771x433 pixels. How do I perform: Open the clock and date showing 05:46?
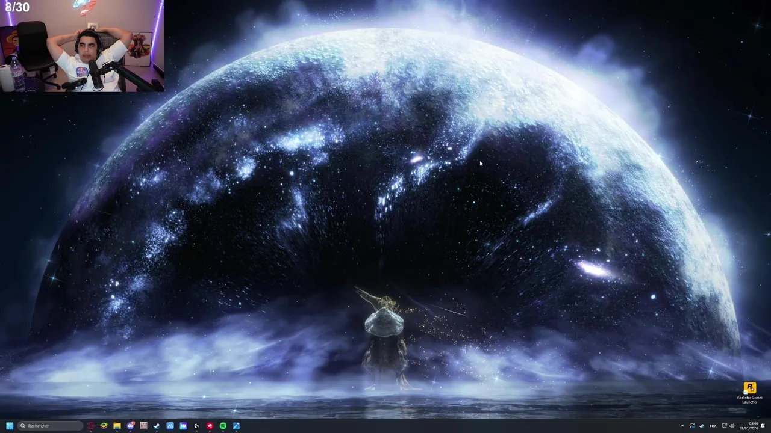point(749,426)
